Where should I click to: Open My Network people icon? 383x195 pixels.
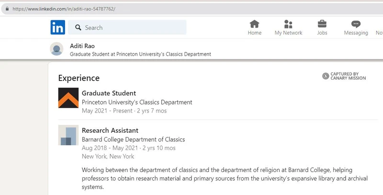point(288,24)
